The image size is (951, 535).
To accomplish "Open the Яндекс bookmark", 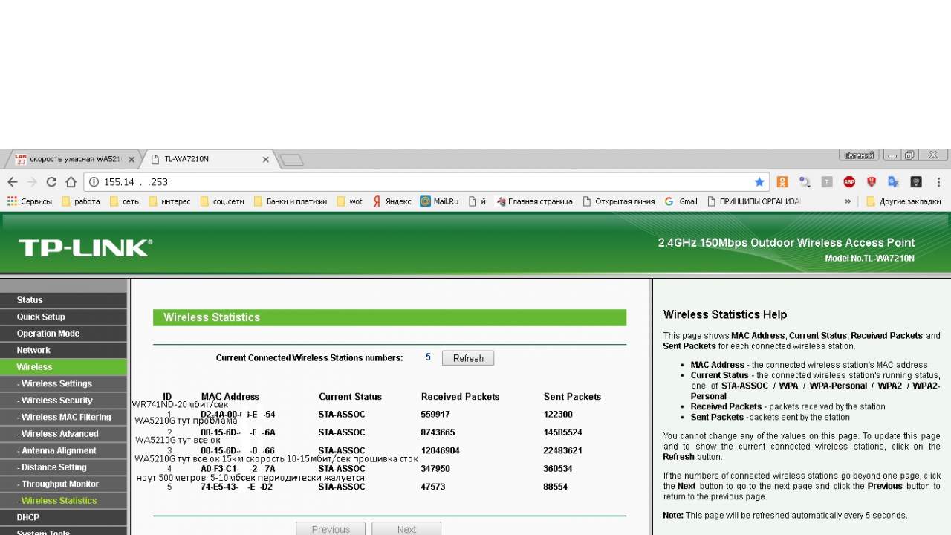I will [392, 201].
